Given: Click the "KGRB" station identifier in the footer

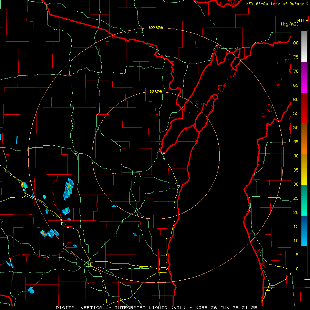Looking at the screenshot, I should [x=201, y=308].
